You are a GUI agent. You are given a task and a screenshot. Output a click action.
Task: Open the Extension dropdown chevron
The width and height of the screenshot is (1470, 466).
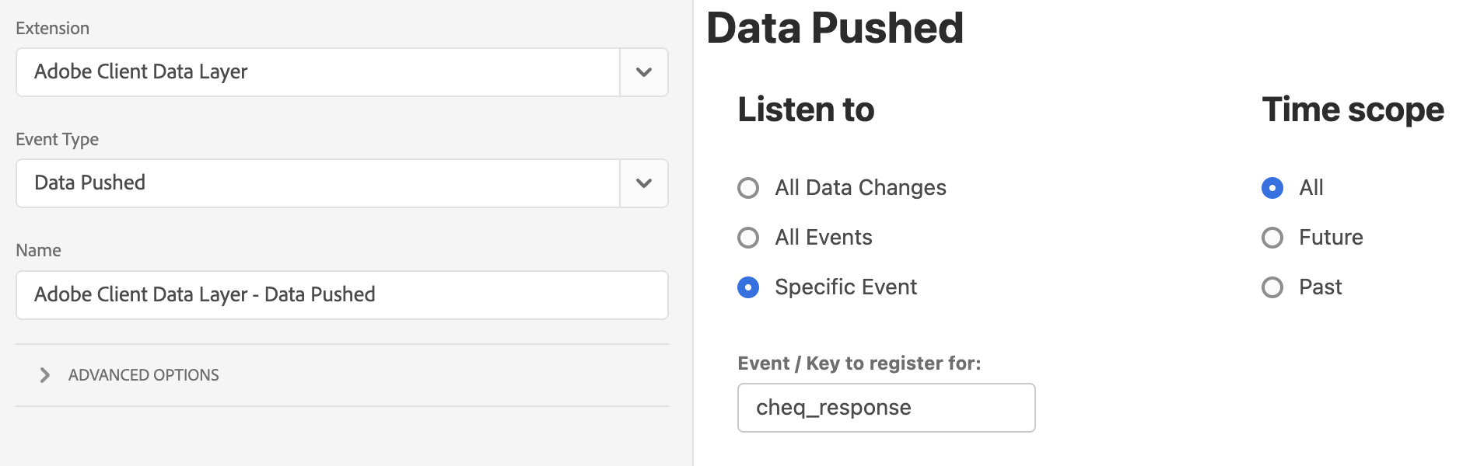coord(644,72)
